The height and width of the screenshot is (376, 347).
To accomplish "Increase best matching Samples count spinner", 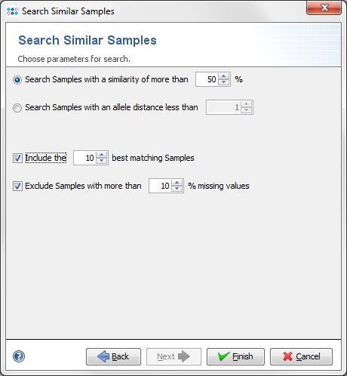I will tap(102, 155).
